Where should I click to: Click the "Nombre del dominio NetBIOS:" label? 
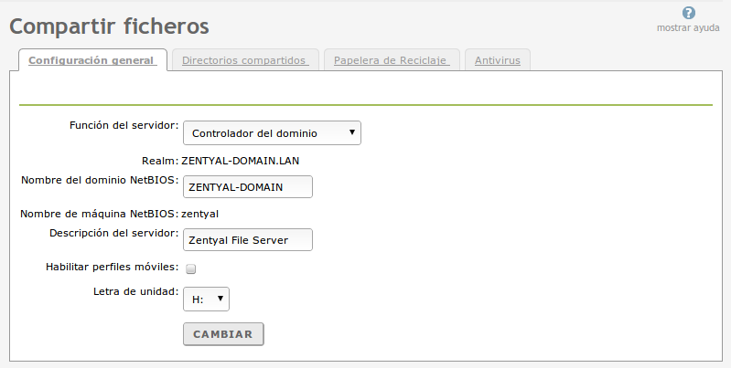[x=100, y=180]
